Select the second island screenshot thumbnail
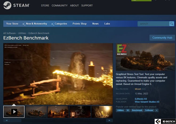 pyautogui.click(x=36, y=112)
